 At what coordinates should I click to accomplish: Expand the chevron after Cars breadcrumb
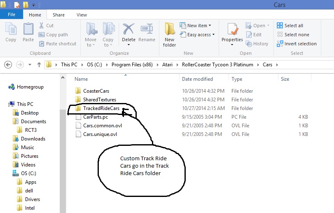tap(277, 65)
